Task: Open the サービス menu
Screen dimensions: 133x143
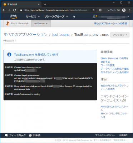Action: coord(33,17)
